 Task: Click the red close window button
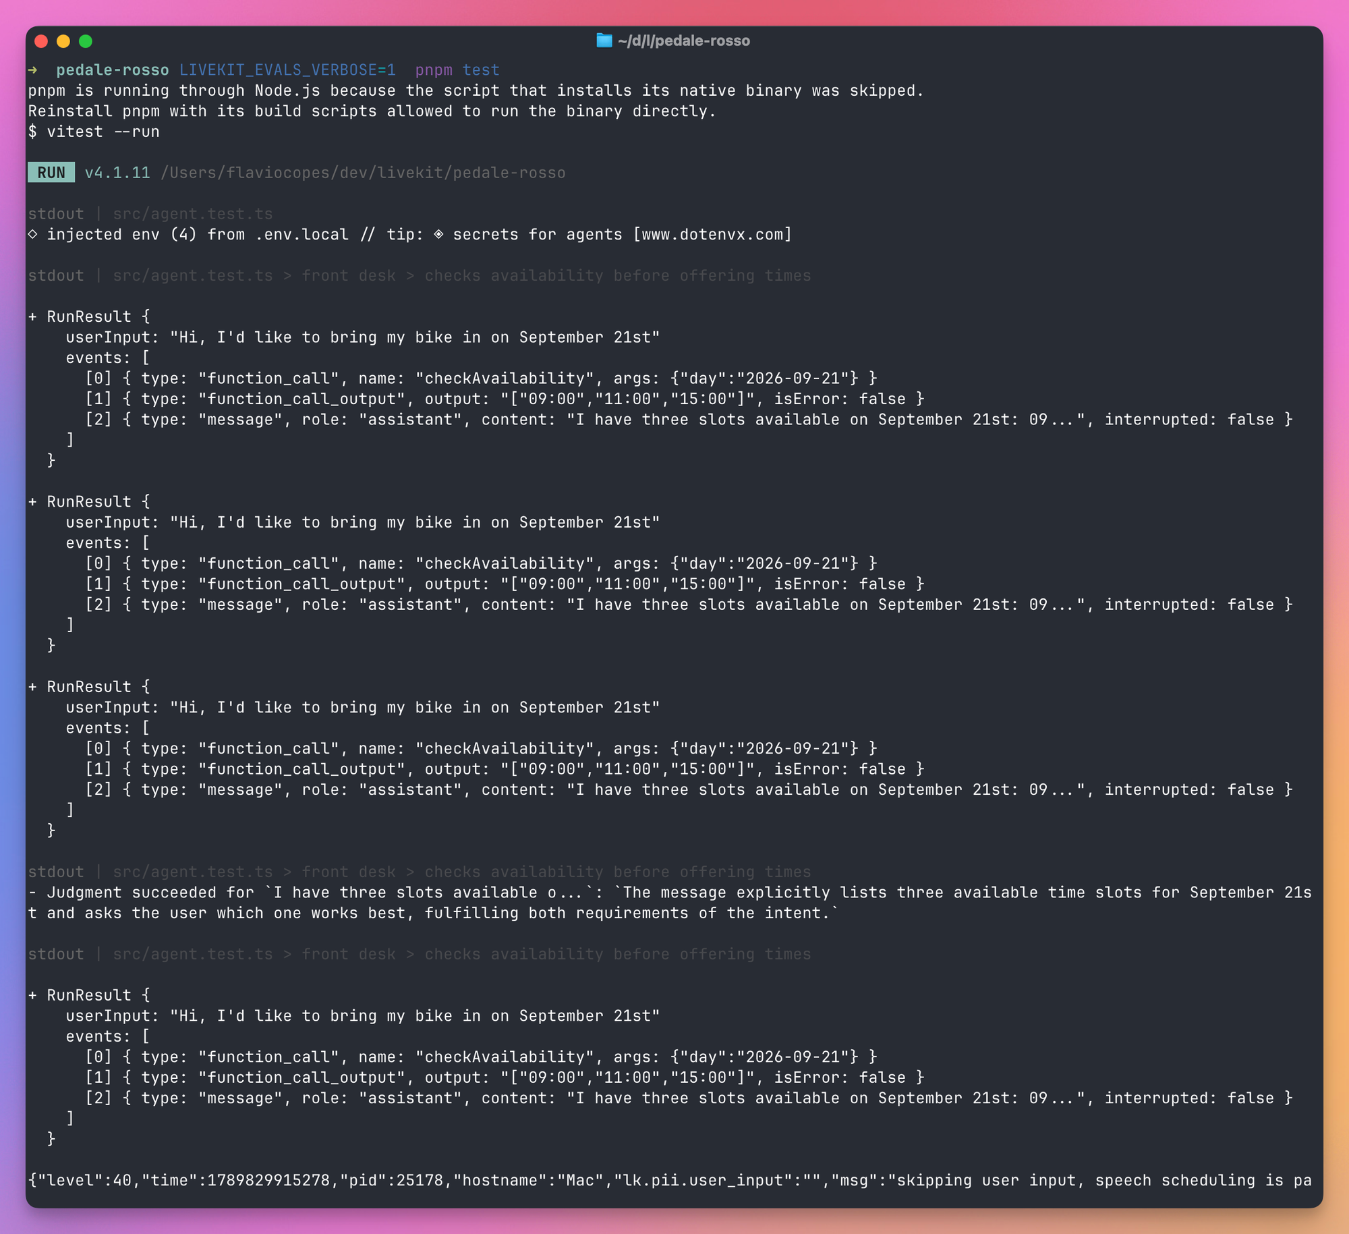pyautogui.click(x=41, y=41)
